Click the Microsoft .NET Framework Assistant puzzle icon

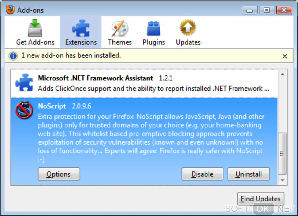point(24,82)
